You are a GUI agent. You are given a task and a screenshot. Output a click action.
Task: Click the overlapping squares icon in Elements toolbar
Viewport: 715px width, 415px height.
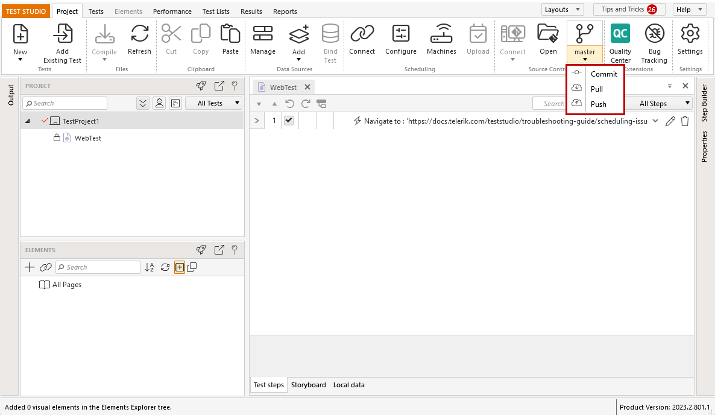(192, 267)
